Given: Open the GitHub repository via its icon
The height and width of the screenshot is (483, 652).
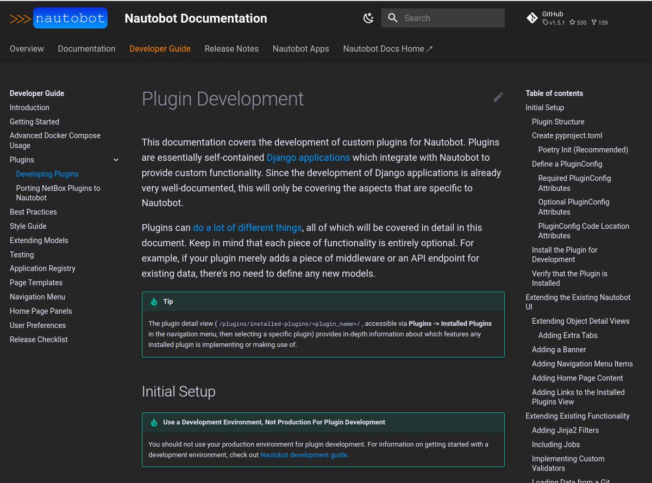Looking at the screenshot, I should tap(532, 17).
